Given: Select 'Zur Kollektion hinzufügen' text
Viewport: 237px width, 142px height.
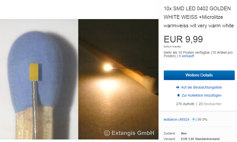Looking at the screenshot, I should tap(201, 95).
